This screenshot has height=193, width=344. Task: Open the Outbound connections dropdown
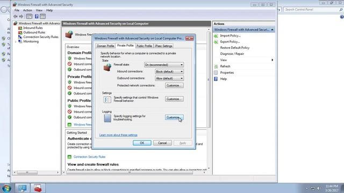tap(169, 78)
